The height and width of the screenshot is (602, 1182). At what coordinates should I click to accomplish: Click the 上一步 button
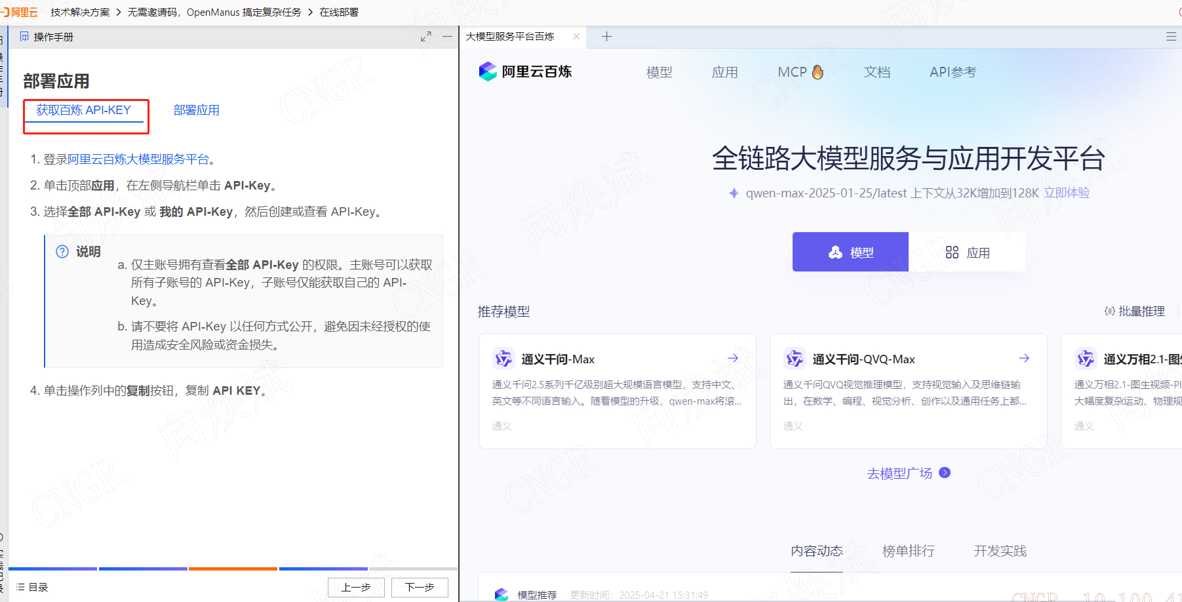(x=356, y=587)
